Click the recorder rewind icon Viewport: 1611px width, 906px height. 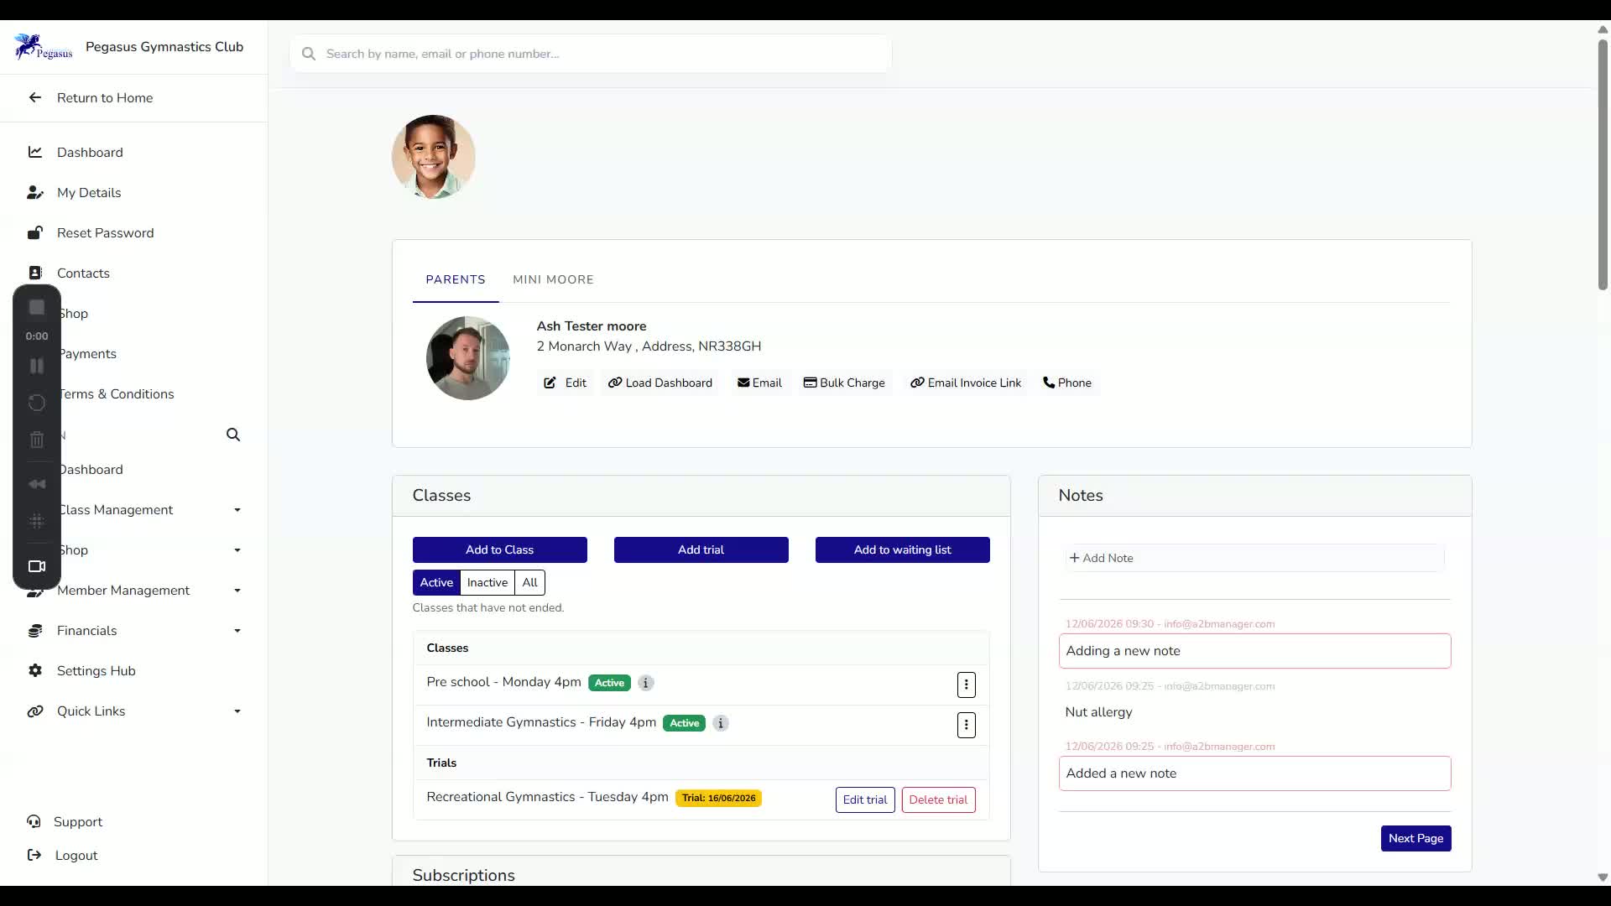[x=37, y=484]
